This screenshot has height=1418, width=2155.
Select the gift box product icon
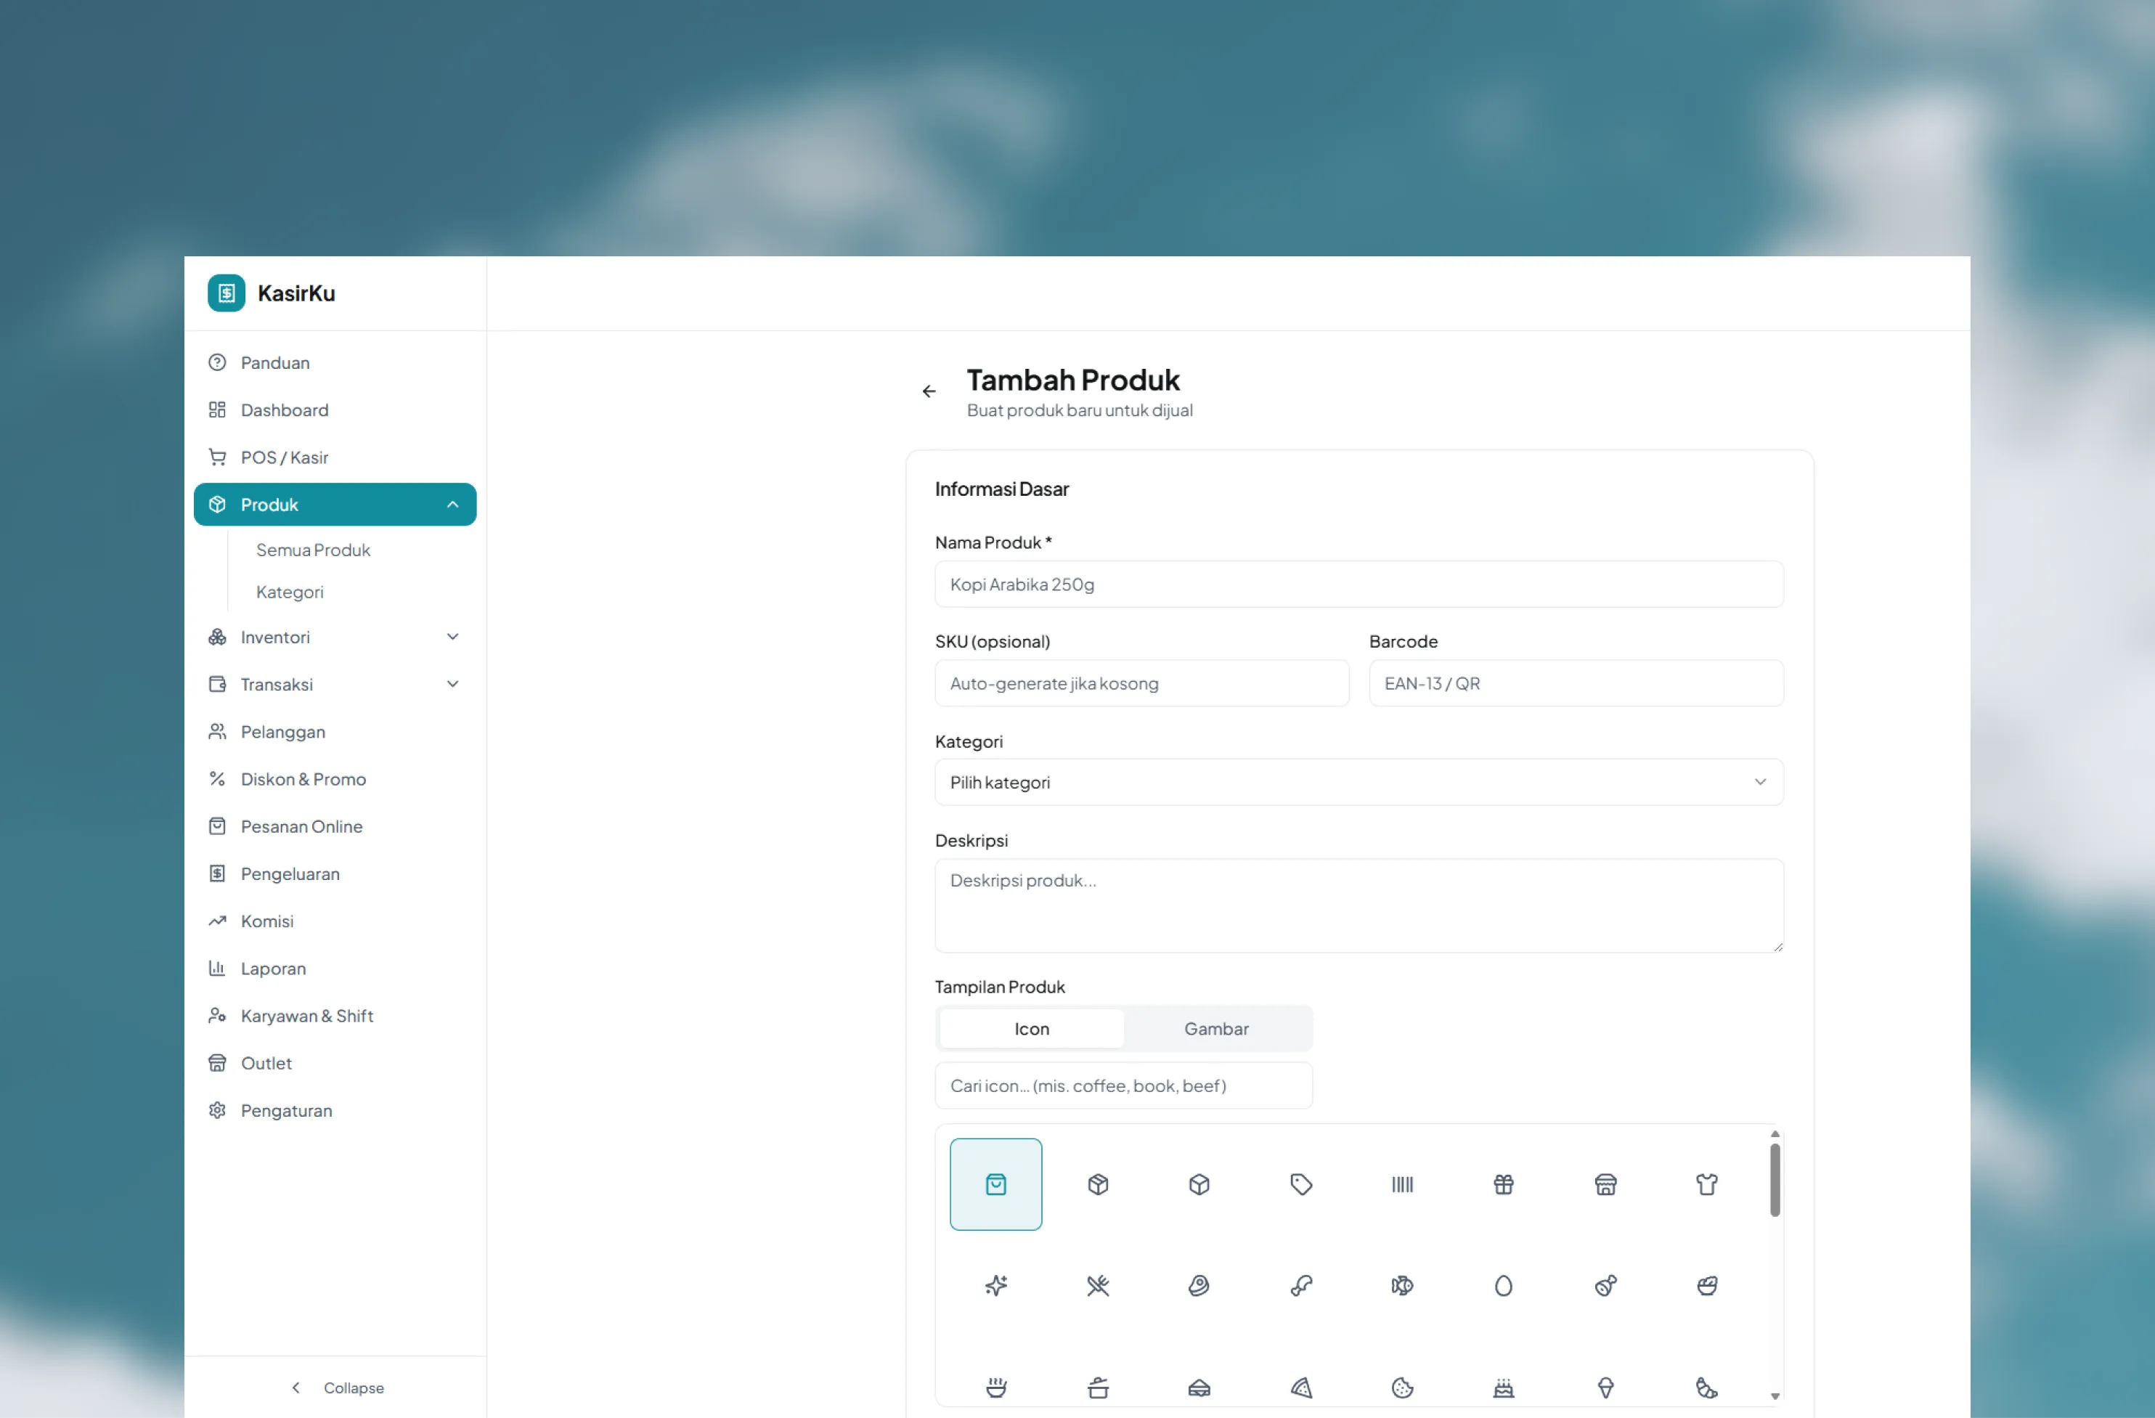[x=1503, y=1183]
